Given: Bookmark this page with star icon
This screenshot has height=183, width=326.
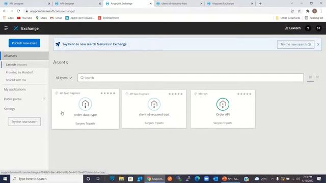Looking at the screenshot, I should click(299, 11).
